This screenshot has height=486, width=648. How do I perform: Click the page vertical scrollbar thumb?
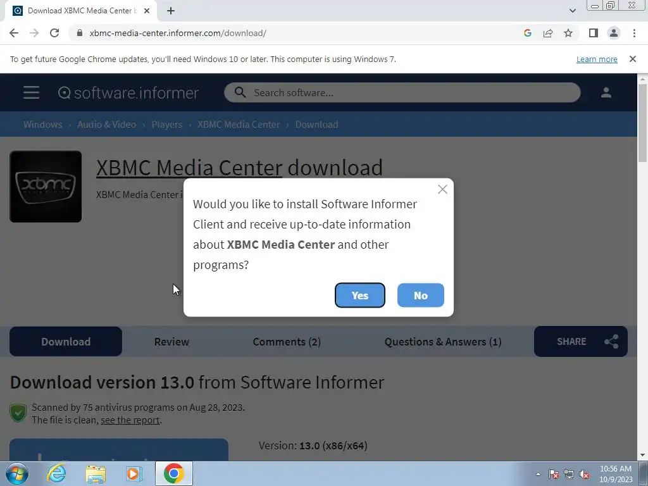642,123
